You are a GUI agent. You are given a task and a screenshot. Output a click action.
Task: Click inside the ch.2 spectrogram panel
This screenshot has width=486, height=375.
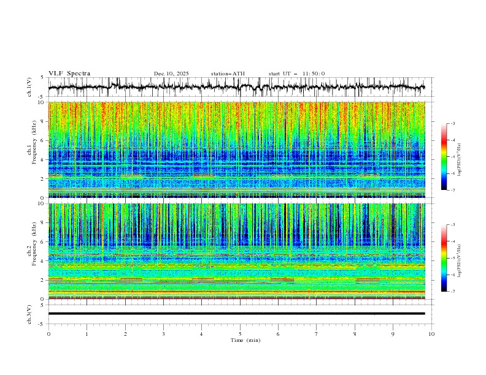click(x=236, y=251)
